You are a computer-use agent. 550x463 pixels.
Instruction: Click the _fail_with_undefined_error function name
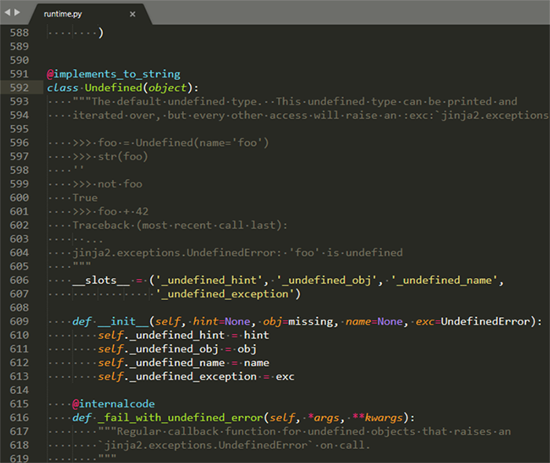point(179,417)
